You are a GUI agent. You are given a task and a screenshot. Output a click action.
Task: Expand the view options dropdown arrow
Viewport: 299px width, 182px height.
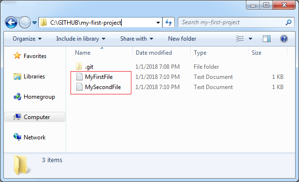click(250, 39)
